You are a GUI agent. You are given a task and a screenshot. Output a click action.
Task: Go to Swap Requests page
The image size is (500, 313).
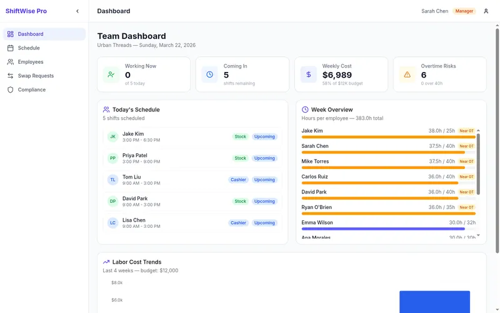click(x=36, y=76)
